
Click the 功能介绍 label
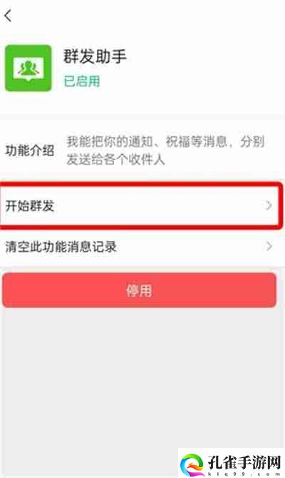pyautogui.click(x=30, y=151)
